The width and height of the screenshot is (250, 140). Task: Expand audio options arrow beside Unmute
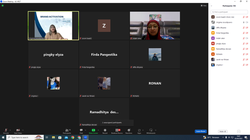pyautogui.click(x=10, y=130)
